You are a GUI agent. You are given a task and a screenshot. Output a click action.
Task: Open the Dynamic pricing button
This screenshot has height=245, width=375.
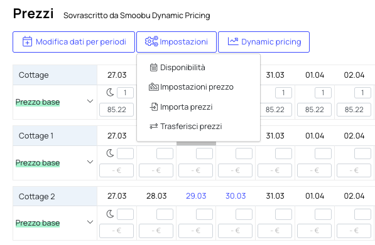click(x=264, y=42)
